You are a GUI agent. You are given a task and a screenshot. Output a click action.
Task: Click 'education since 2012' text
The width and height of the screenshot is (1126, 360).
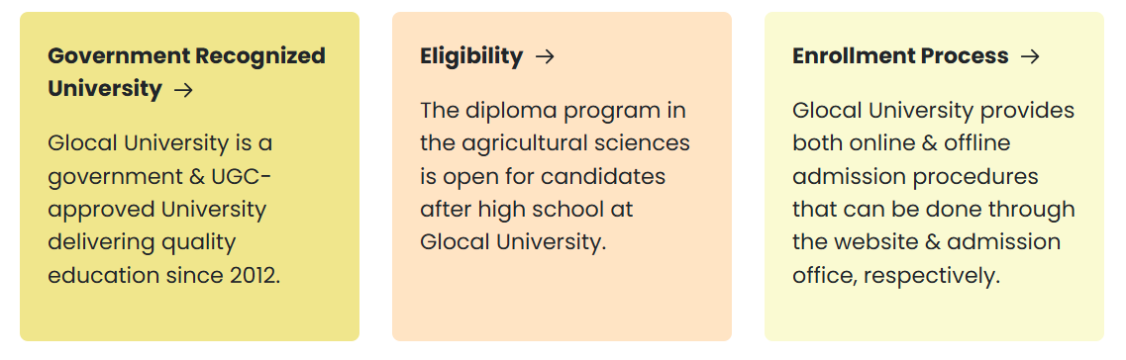[164, 276]
